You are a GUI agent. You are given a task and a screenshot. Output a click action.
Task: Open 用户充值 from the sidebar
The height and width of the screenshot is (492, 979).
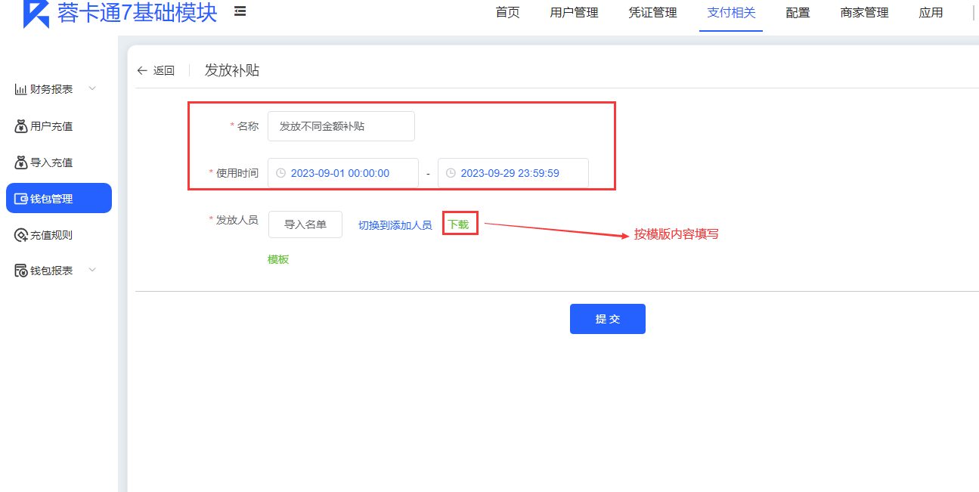(51, 126)
